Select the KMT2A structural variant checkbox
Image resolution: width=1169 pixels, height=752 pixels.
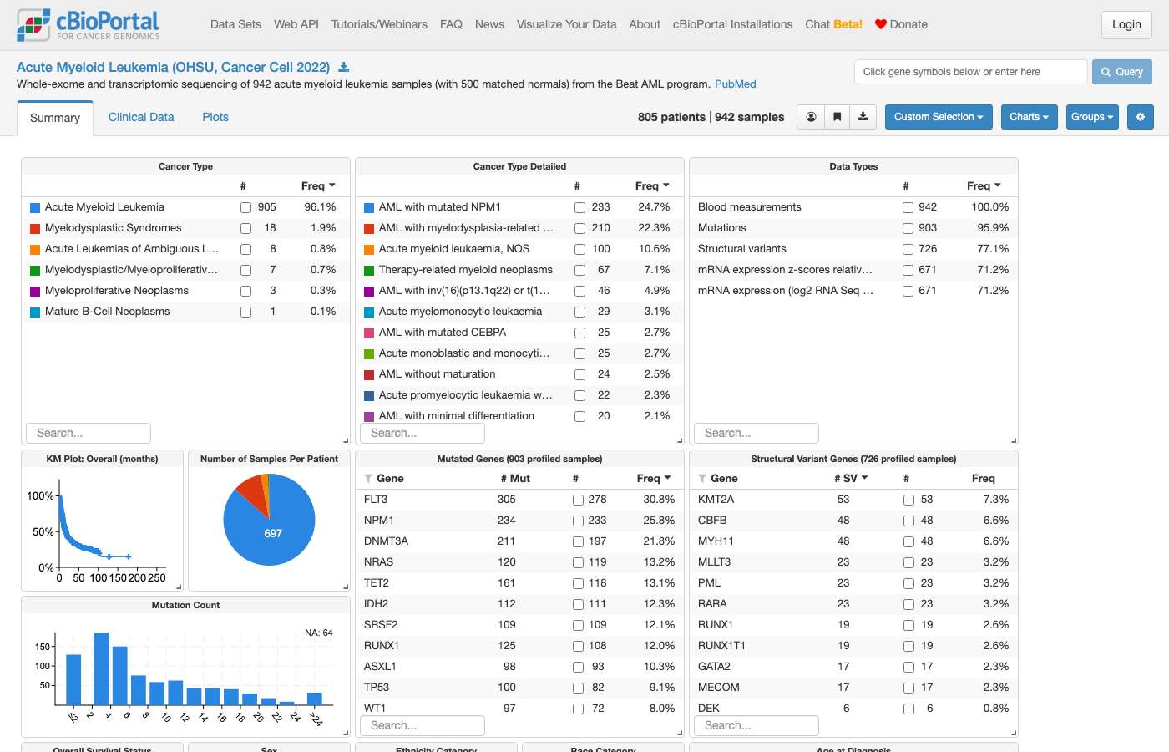tap(908, 500)
